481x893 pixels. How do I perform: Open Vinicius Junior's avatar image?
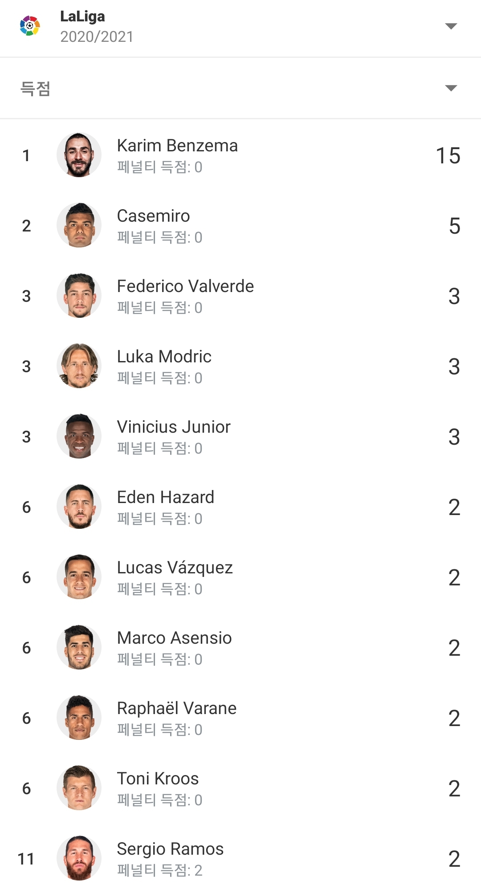point(79,436)
